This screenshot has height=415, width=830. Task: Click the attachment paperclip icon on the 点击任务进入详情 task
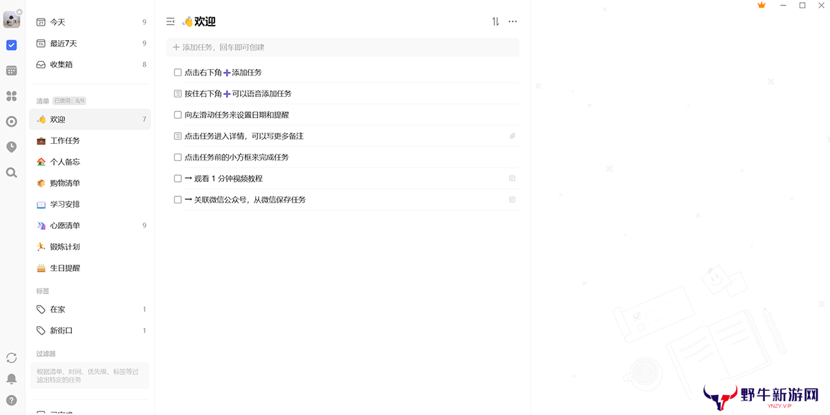[513, 136]
